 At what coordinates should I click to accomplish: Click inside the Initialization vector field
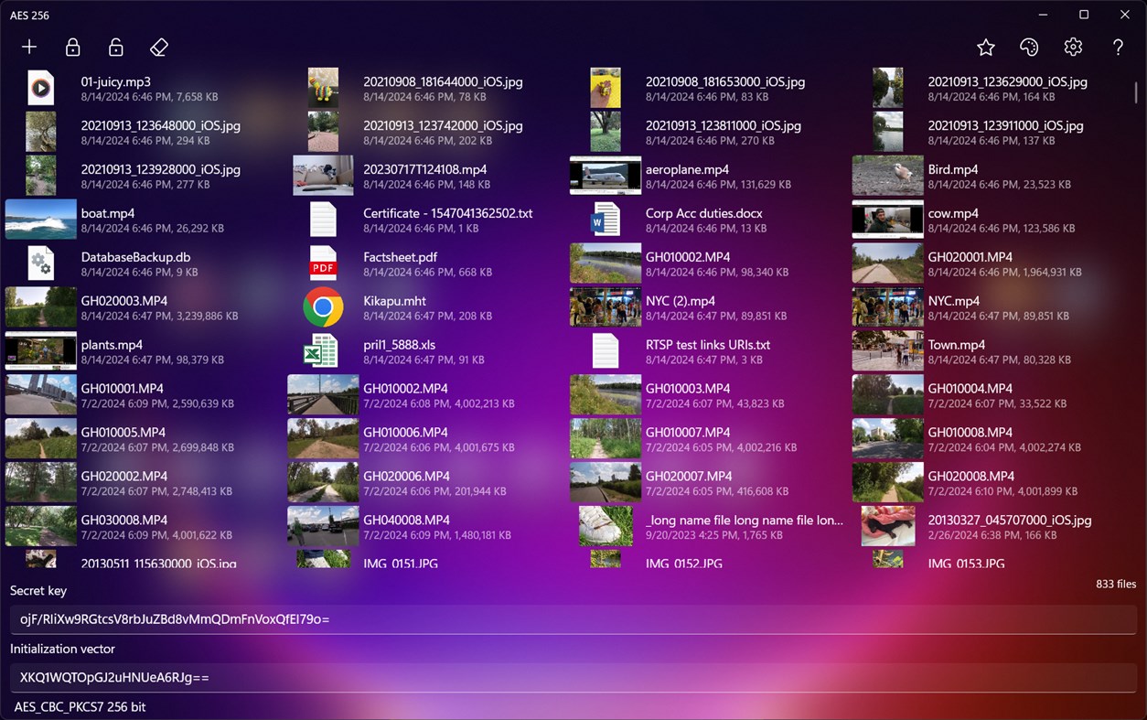coord(366,678)
